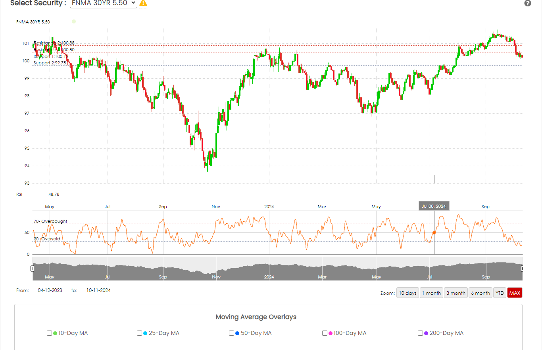Click the right navigator range handle

[x=522, y=269]
